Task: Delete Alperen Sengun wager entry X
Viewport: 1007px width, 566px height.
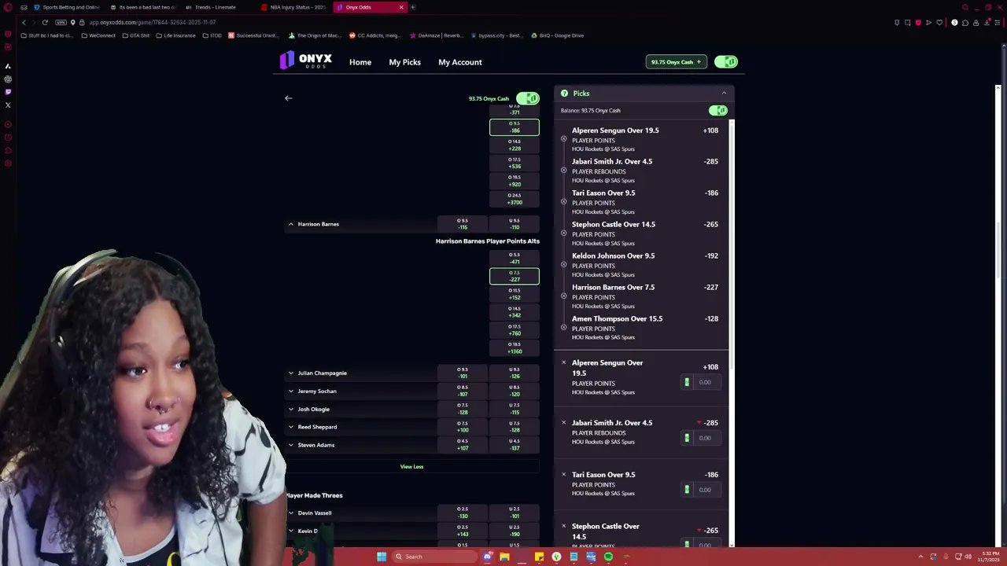Action: pos(563,362)
